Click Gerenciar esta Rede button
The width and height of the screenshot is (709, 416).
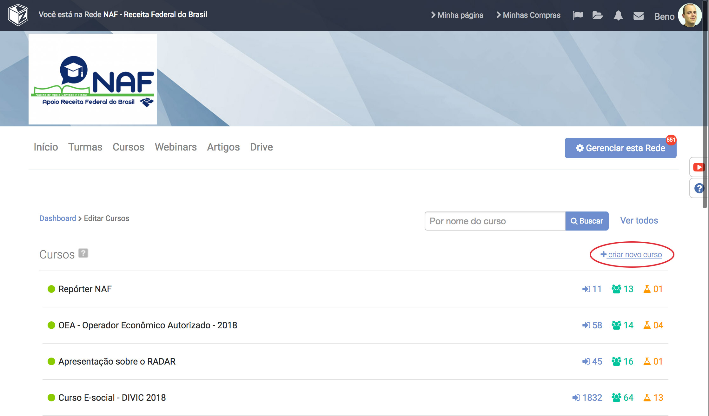click(620, 148)
